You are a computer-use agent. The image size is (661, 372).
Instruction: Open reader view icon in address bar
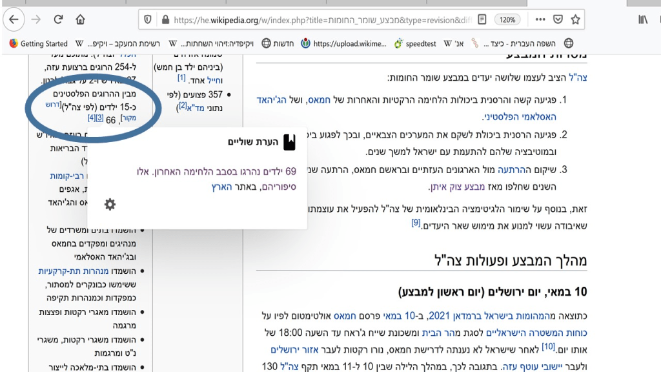pyautogui.click(x=482, y=20)
